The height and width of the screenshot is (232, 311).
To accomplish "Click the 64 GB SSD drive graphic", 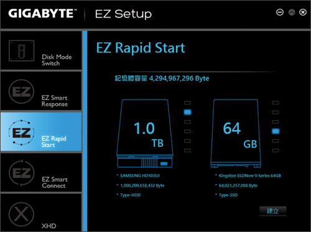I will point(236,133).
